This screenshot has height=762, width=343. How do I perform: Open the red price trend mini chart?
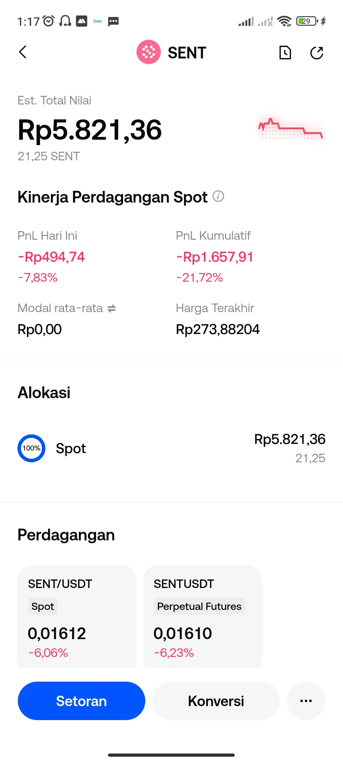point(290,129)
